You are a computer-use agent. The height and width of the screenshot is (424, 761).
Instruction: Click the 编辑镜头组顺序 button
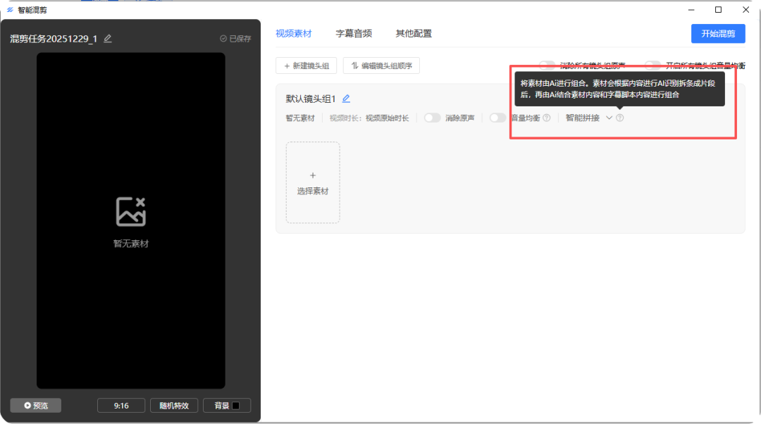coord(381,66)
